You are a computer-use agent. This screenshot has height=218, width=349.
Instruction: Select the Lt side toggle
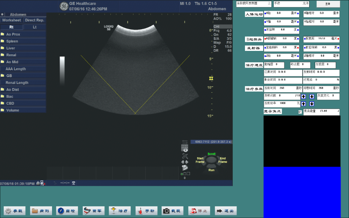pyautogui.click(x=35, y=27)
